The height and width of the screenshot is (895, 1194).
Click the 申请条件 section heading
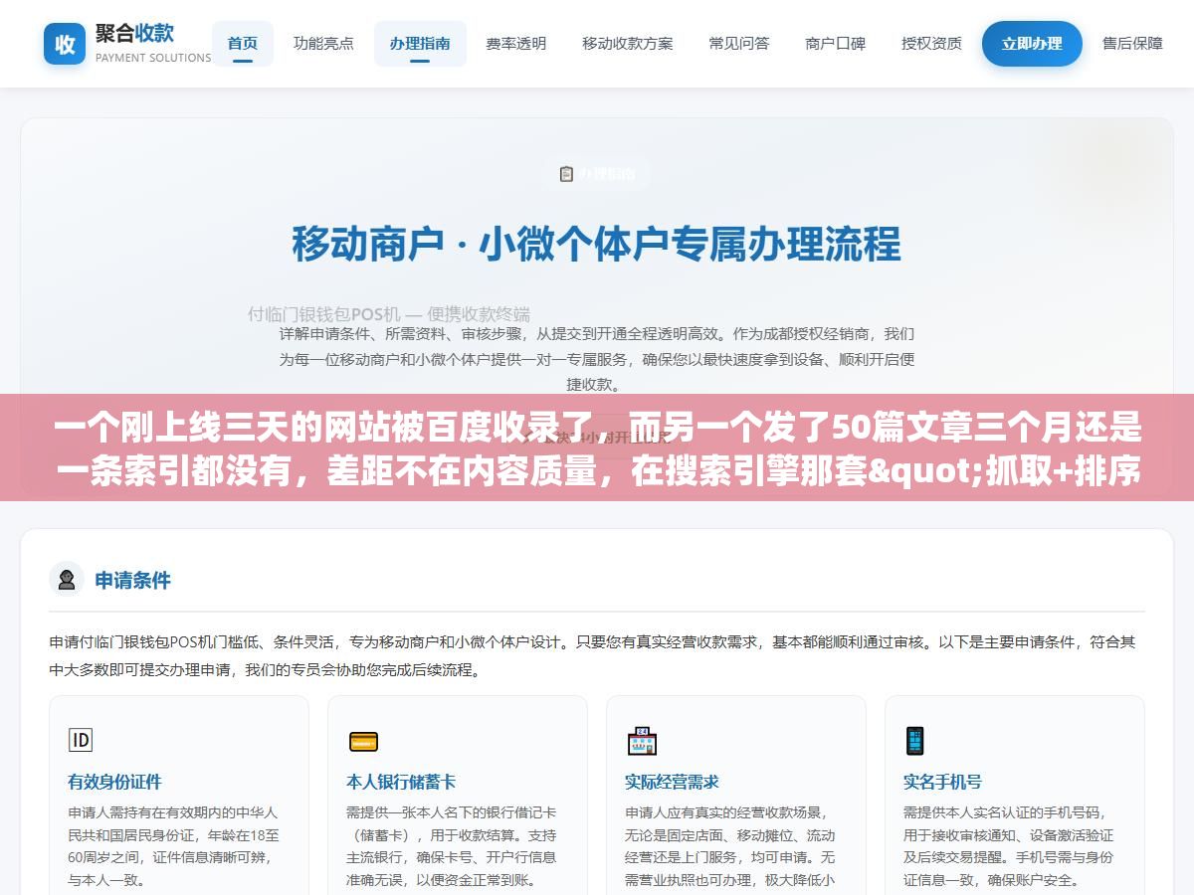pyautogui.click(x=133, y=580)
